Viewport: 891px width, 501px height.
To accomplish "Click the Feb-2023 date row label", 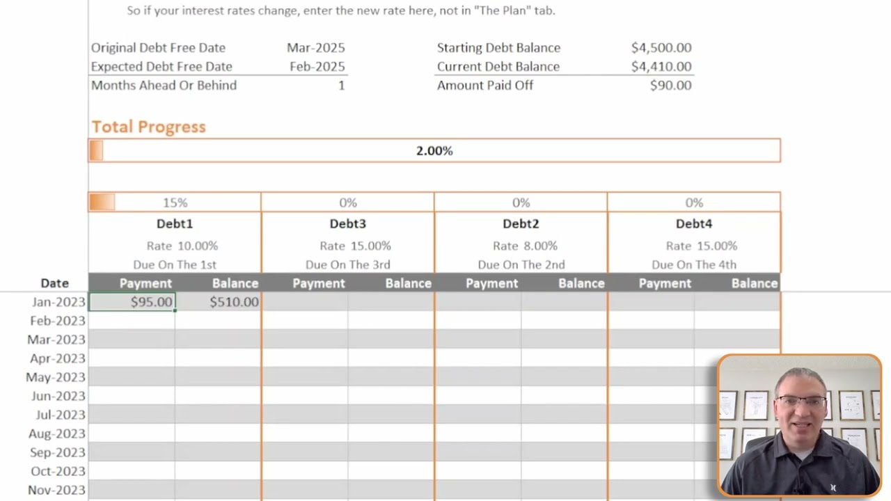I will point(58,321).
